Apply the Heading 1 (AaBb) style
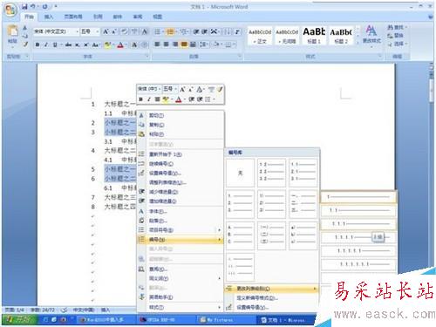The height and width of the screenshot is (327, 436). pyautogui.click(x=314, y=36)
